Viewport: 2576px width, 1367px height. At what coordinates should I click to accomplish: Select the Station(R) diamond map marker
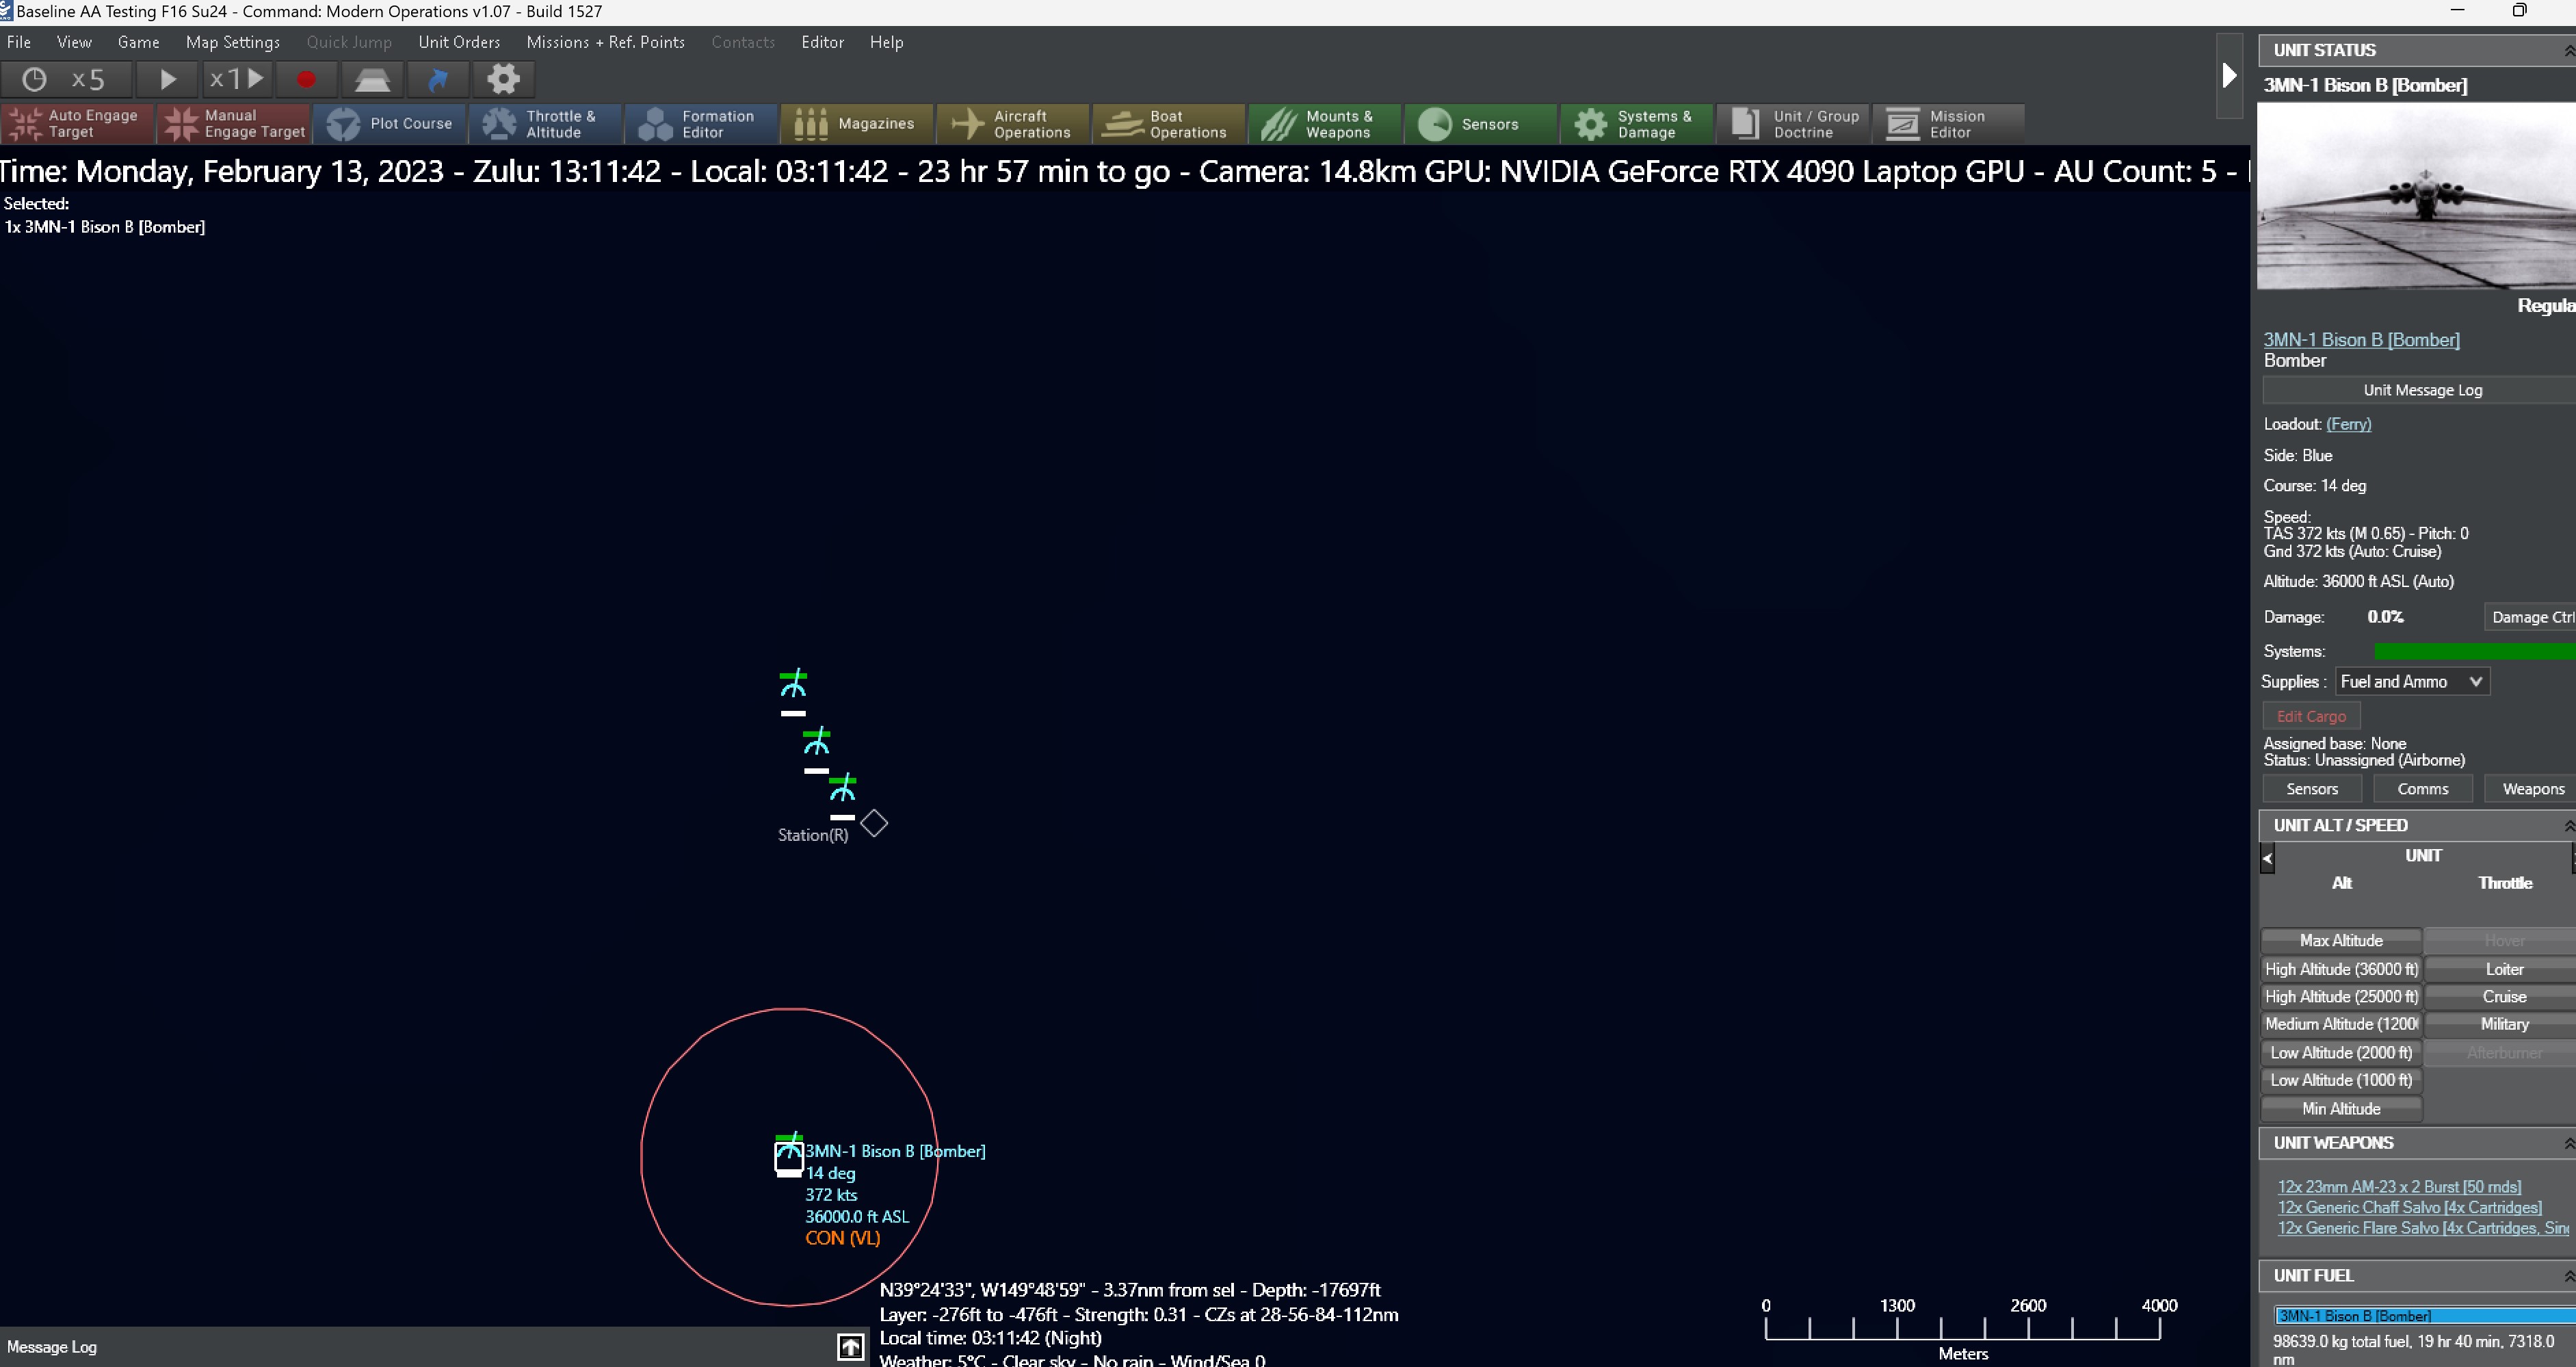pyautogui.click(x=874, y=823)
